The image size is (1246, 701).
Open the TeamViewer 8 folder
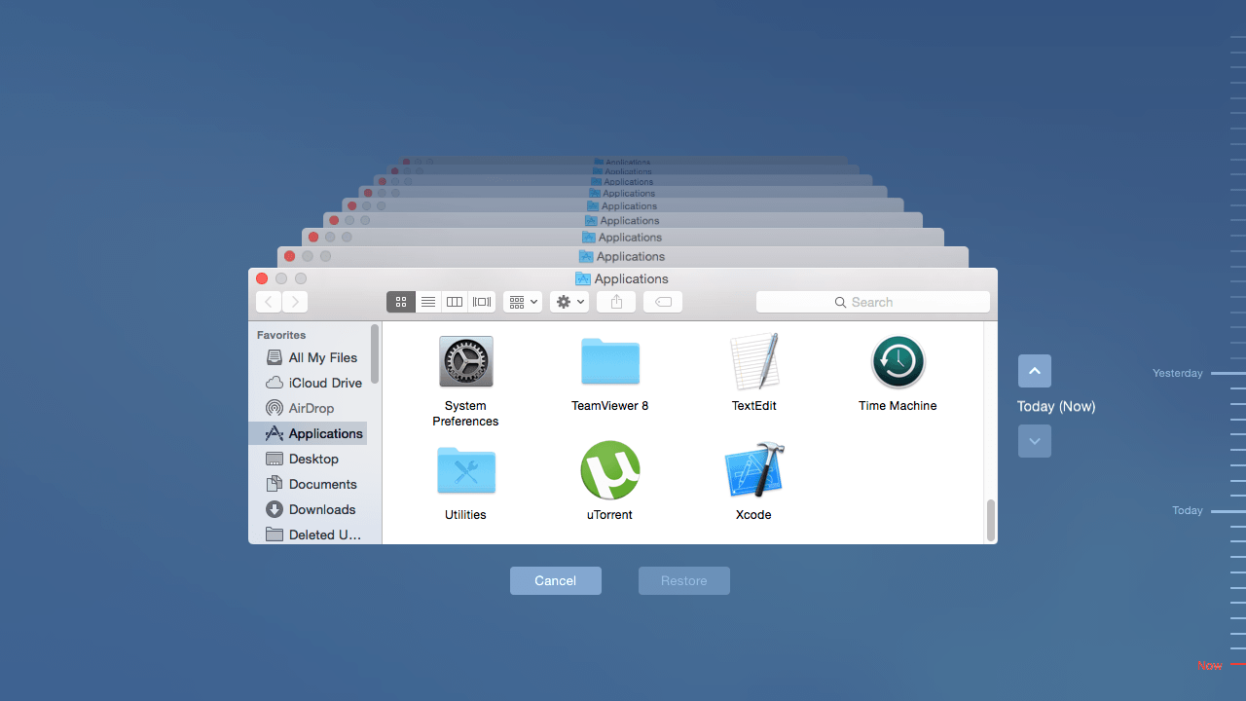pos(609,361)
